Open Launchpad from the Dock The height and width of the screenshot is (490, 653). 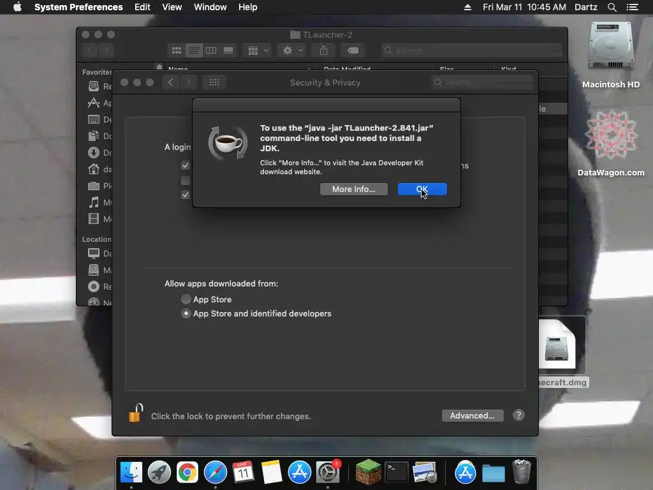[x=159, y=472]
